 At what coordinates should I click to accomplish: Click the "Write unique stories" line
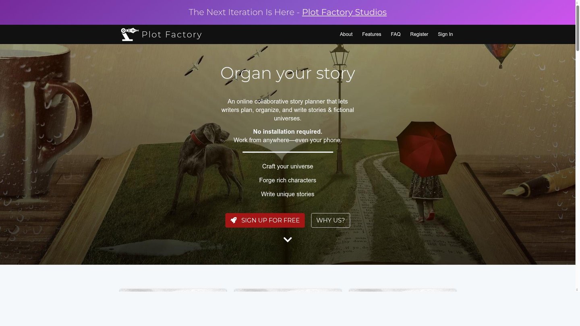click(288, 194)
